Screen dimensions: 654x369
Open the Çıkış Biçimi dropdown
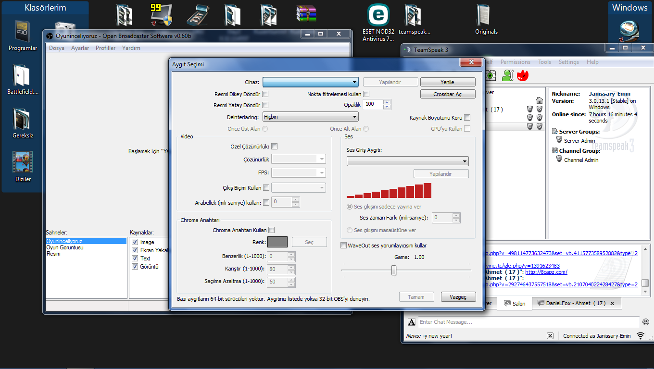(299, 188)
